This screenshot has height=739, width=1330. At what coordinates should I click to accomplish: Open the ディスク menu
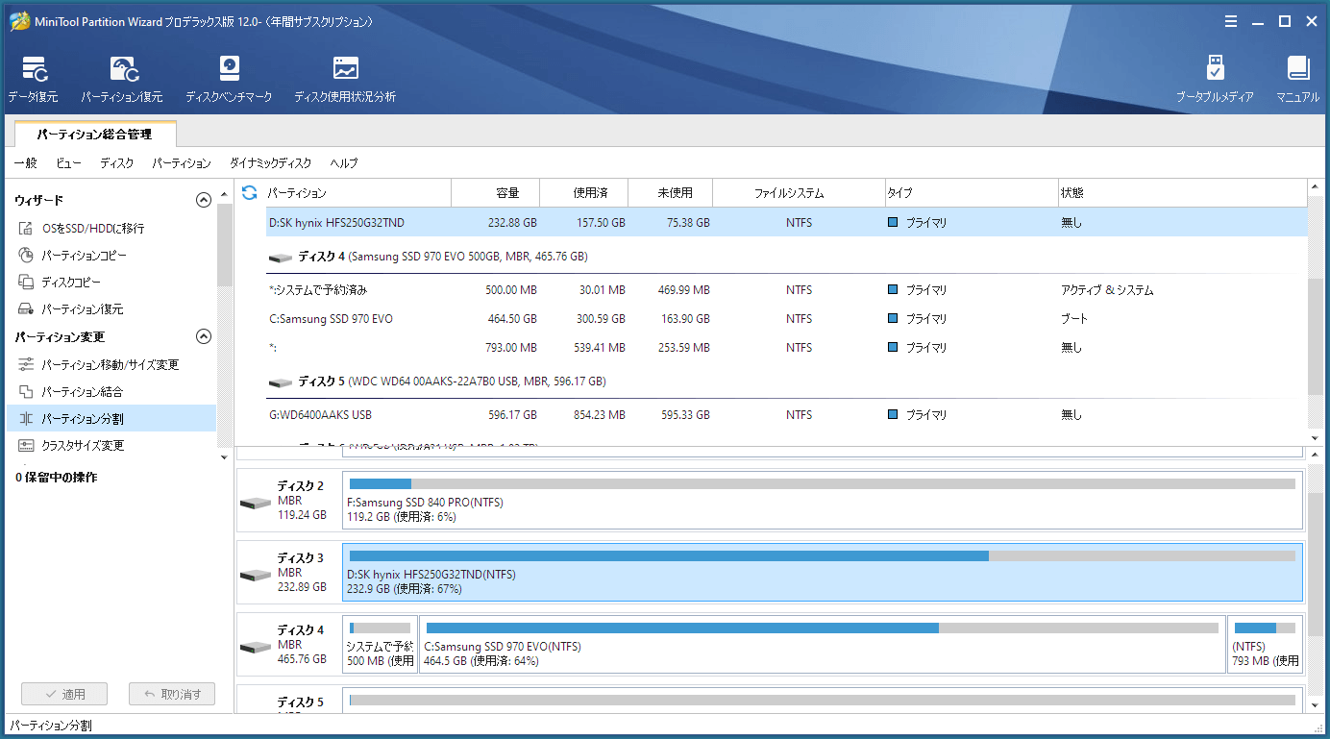[117, 163]
